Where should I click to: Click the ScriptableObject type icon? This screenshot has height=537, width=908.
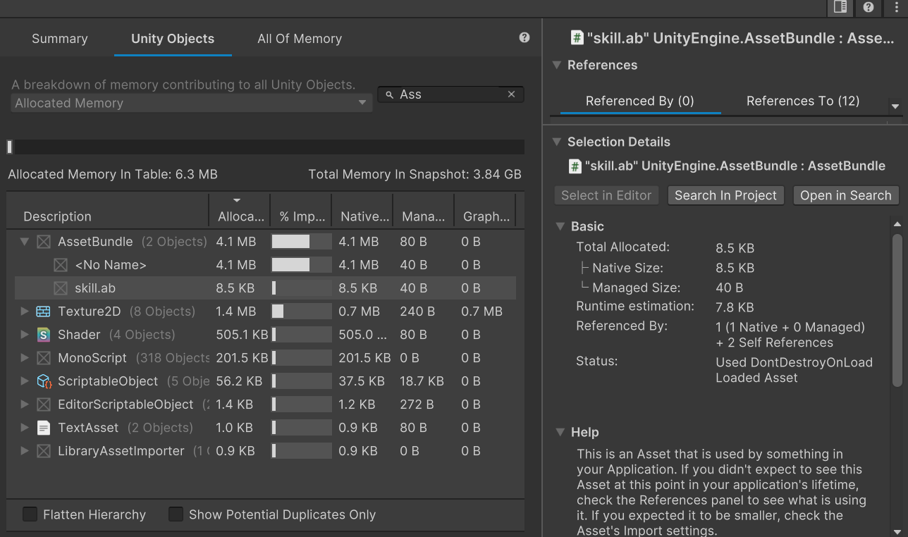click(44, 381)
